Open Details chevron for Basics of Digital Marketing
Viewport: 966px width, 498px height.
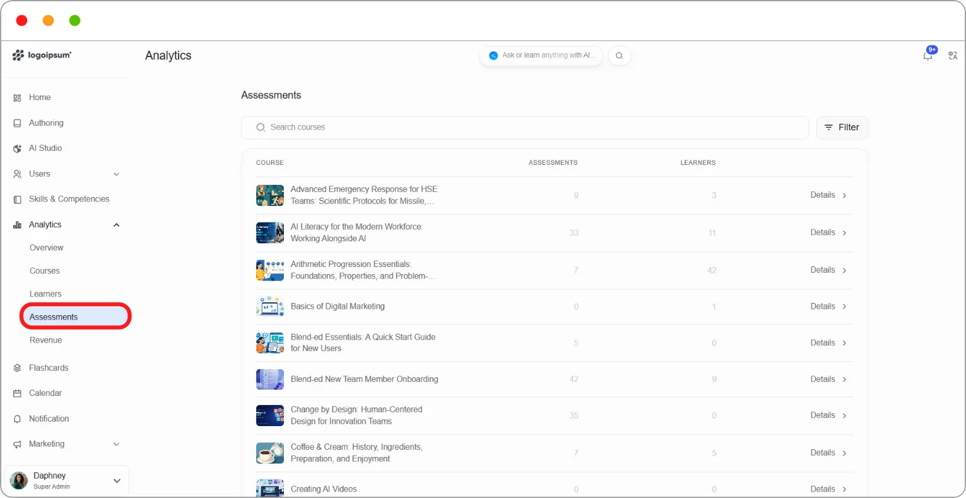(x=845, y=307)
